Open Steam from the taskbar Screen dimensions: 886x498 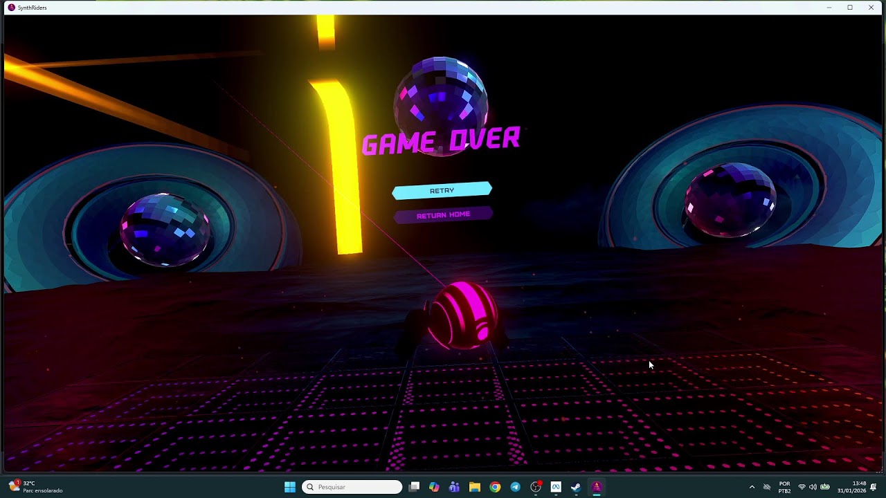click(576, 487)
